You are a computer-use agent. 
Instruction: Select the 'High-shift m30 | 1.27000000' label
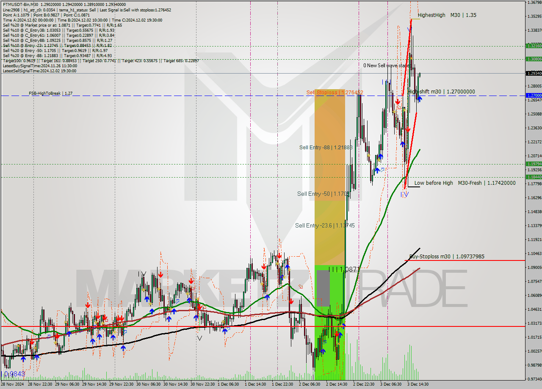pyautogui.click(x=441, y=91)
